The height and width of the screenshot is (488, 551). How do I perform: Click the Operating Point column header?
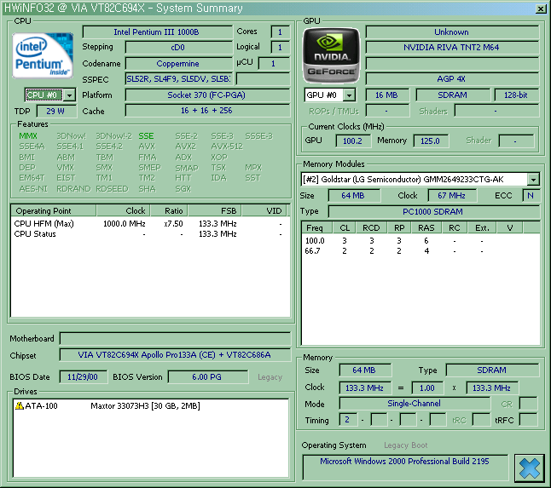54,211
